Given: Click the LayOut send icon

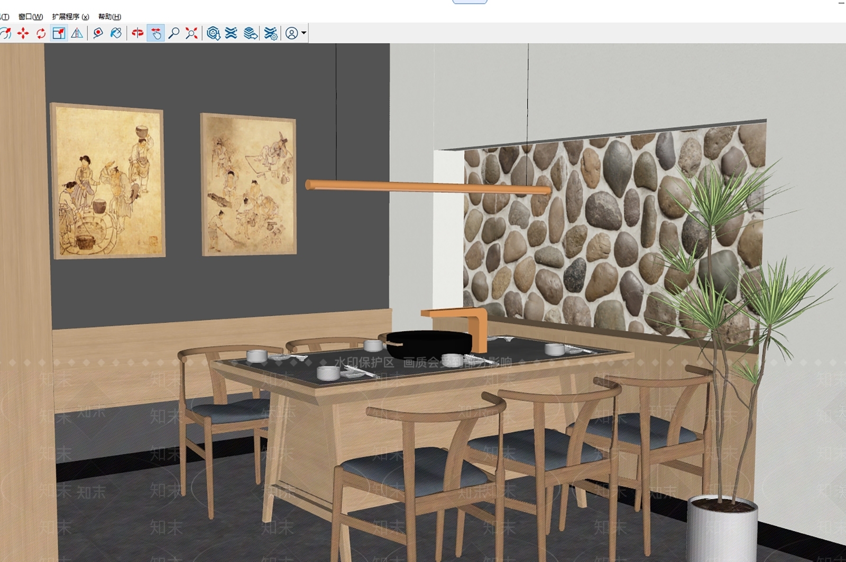Looking at the screenshot, I should point(251,33).
